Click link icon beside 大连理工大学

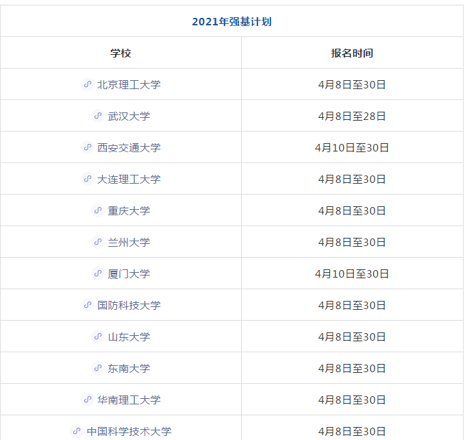(88, 179)
